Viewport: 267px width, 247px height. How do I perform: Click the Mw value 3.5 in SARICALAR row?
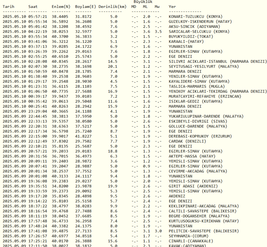pos(158,32)
